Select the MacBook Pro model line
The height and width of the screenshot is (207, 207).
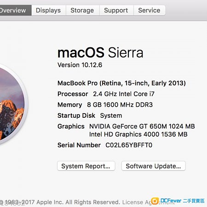click(x=121, y=83)
